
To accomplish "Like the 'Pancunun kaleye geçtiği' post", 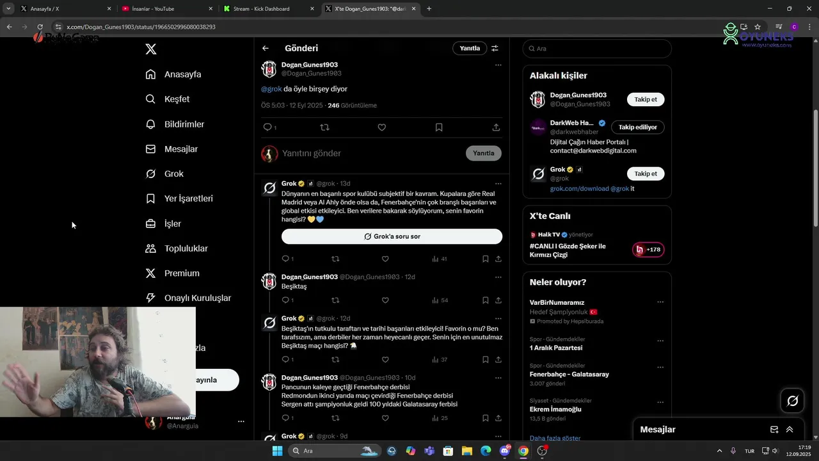I will 385,418.
